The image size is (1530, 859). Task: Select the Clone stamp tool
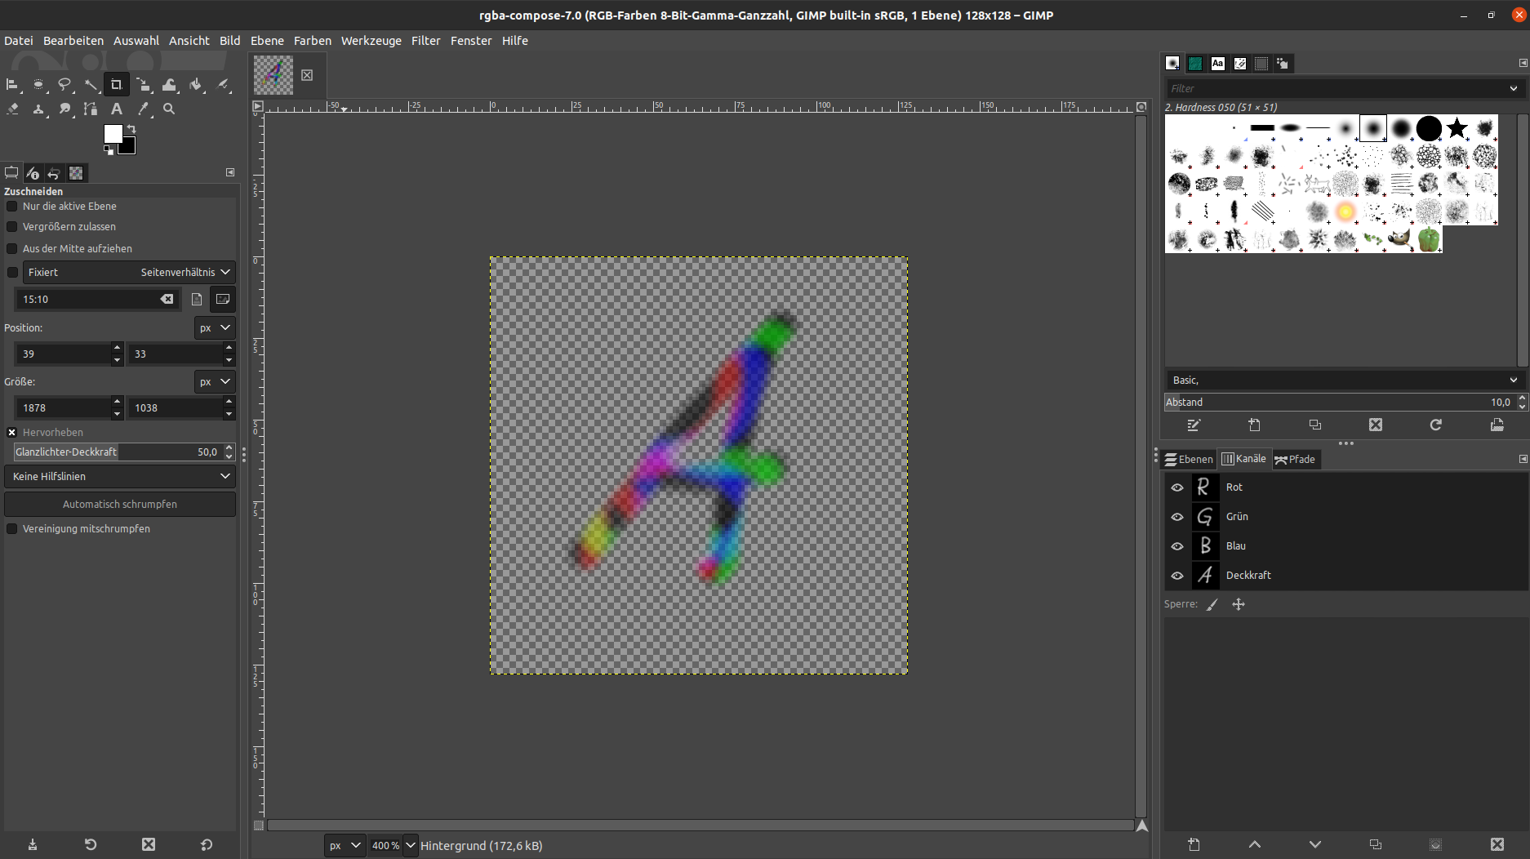pos(38,109)
